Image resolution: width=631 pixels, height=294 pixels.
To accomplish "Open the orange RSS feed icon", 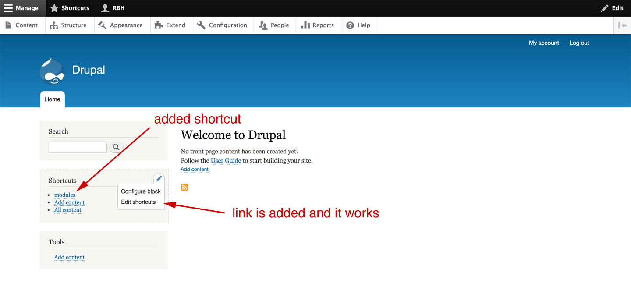I will point(184,187).
